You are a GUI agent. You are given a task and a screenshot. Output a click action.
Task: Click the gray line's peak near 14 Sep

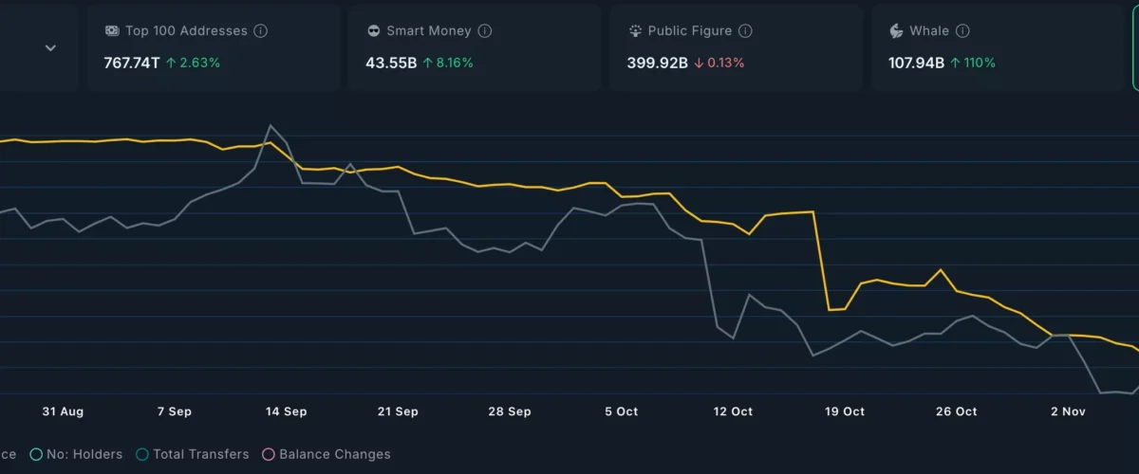point(271,125)
